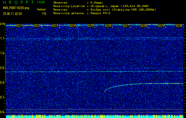Click the 1.1 frequency axis label
This screenshot has width=186, height=118.
tap(2, 38)
